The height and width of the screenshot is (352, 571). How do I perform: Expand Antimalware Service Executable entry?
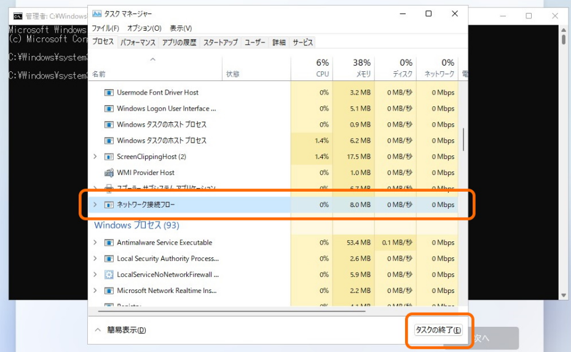pos(95,243)
